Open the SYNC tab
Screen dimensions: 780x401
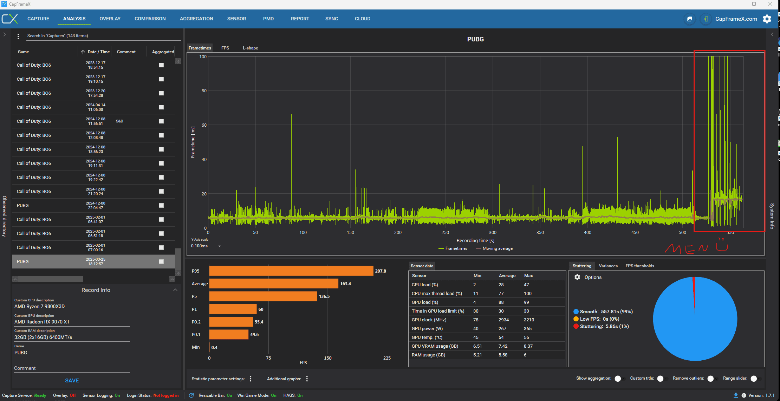click(x=332, y=19)
